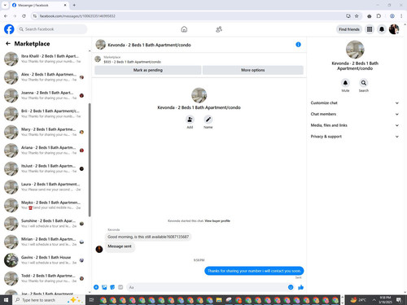Click the Find friends button
407x305 pixels.
pos(349,29)
